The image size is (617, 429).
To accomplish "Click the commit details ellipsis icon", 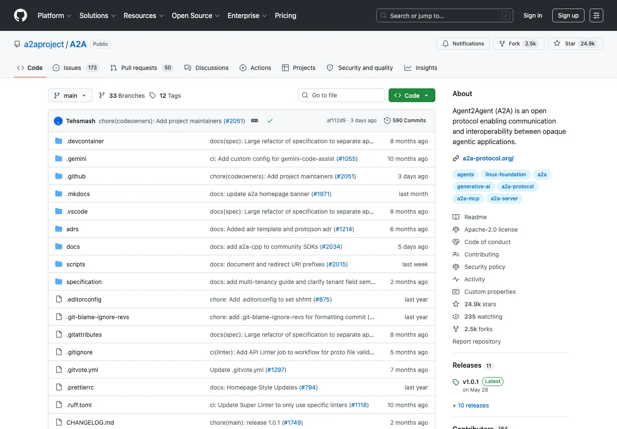I will pyautogui.click(x=255, y=121).
